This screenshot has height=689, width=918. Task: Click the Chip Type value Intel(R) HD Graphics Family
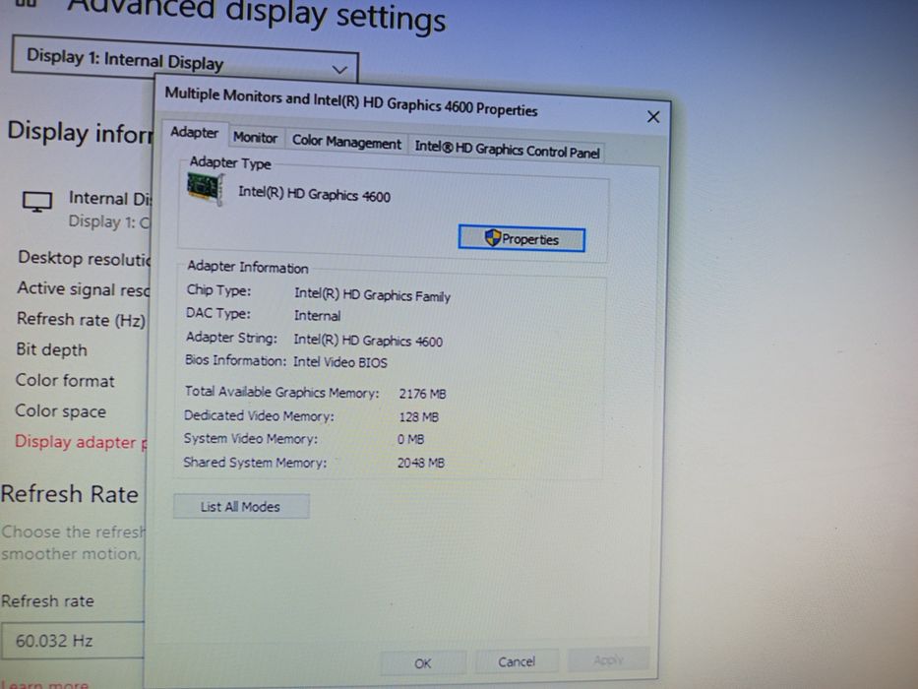(x=372, y=295)
